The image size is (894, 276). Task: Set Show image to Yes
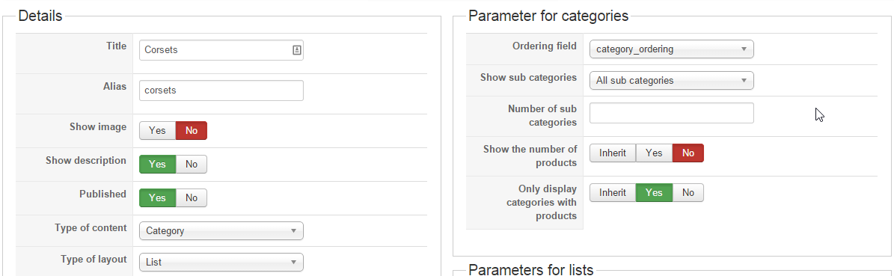[157, 131]
